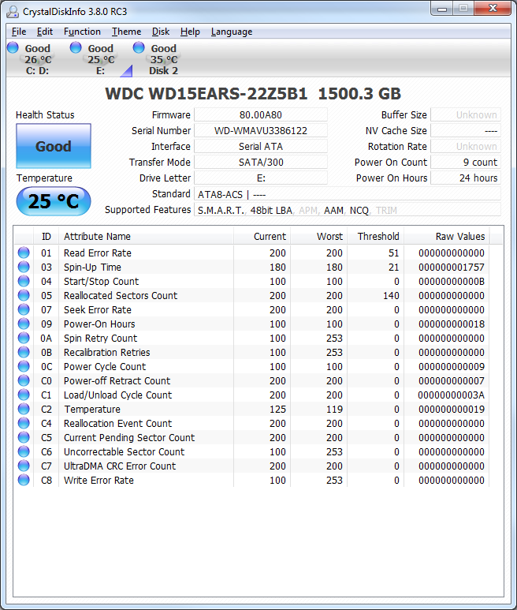Click raw value 000000001757
517x610 pixels.
pyautogui.click(x=452, y=268)
